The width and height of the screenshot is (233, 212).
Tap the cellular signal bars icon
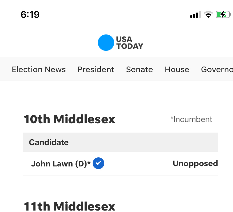(x=195, y=15)
